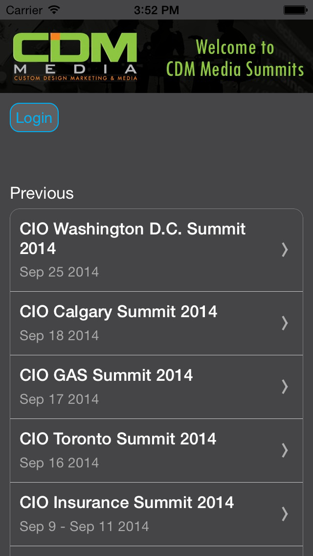Tap the Sep 9 - Sep 11 2014 date
This screenshot has width=313, height=556.
coord(84,527)
